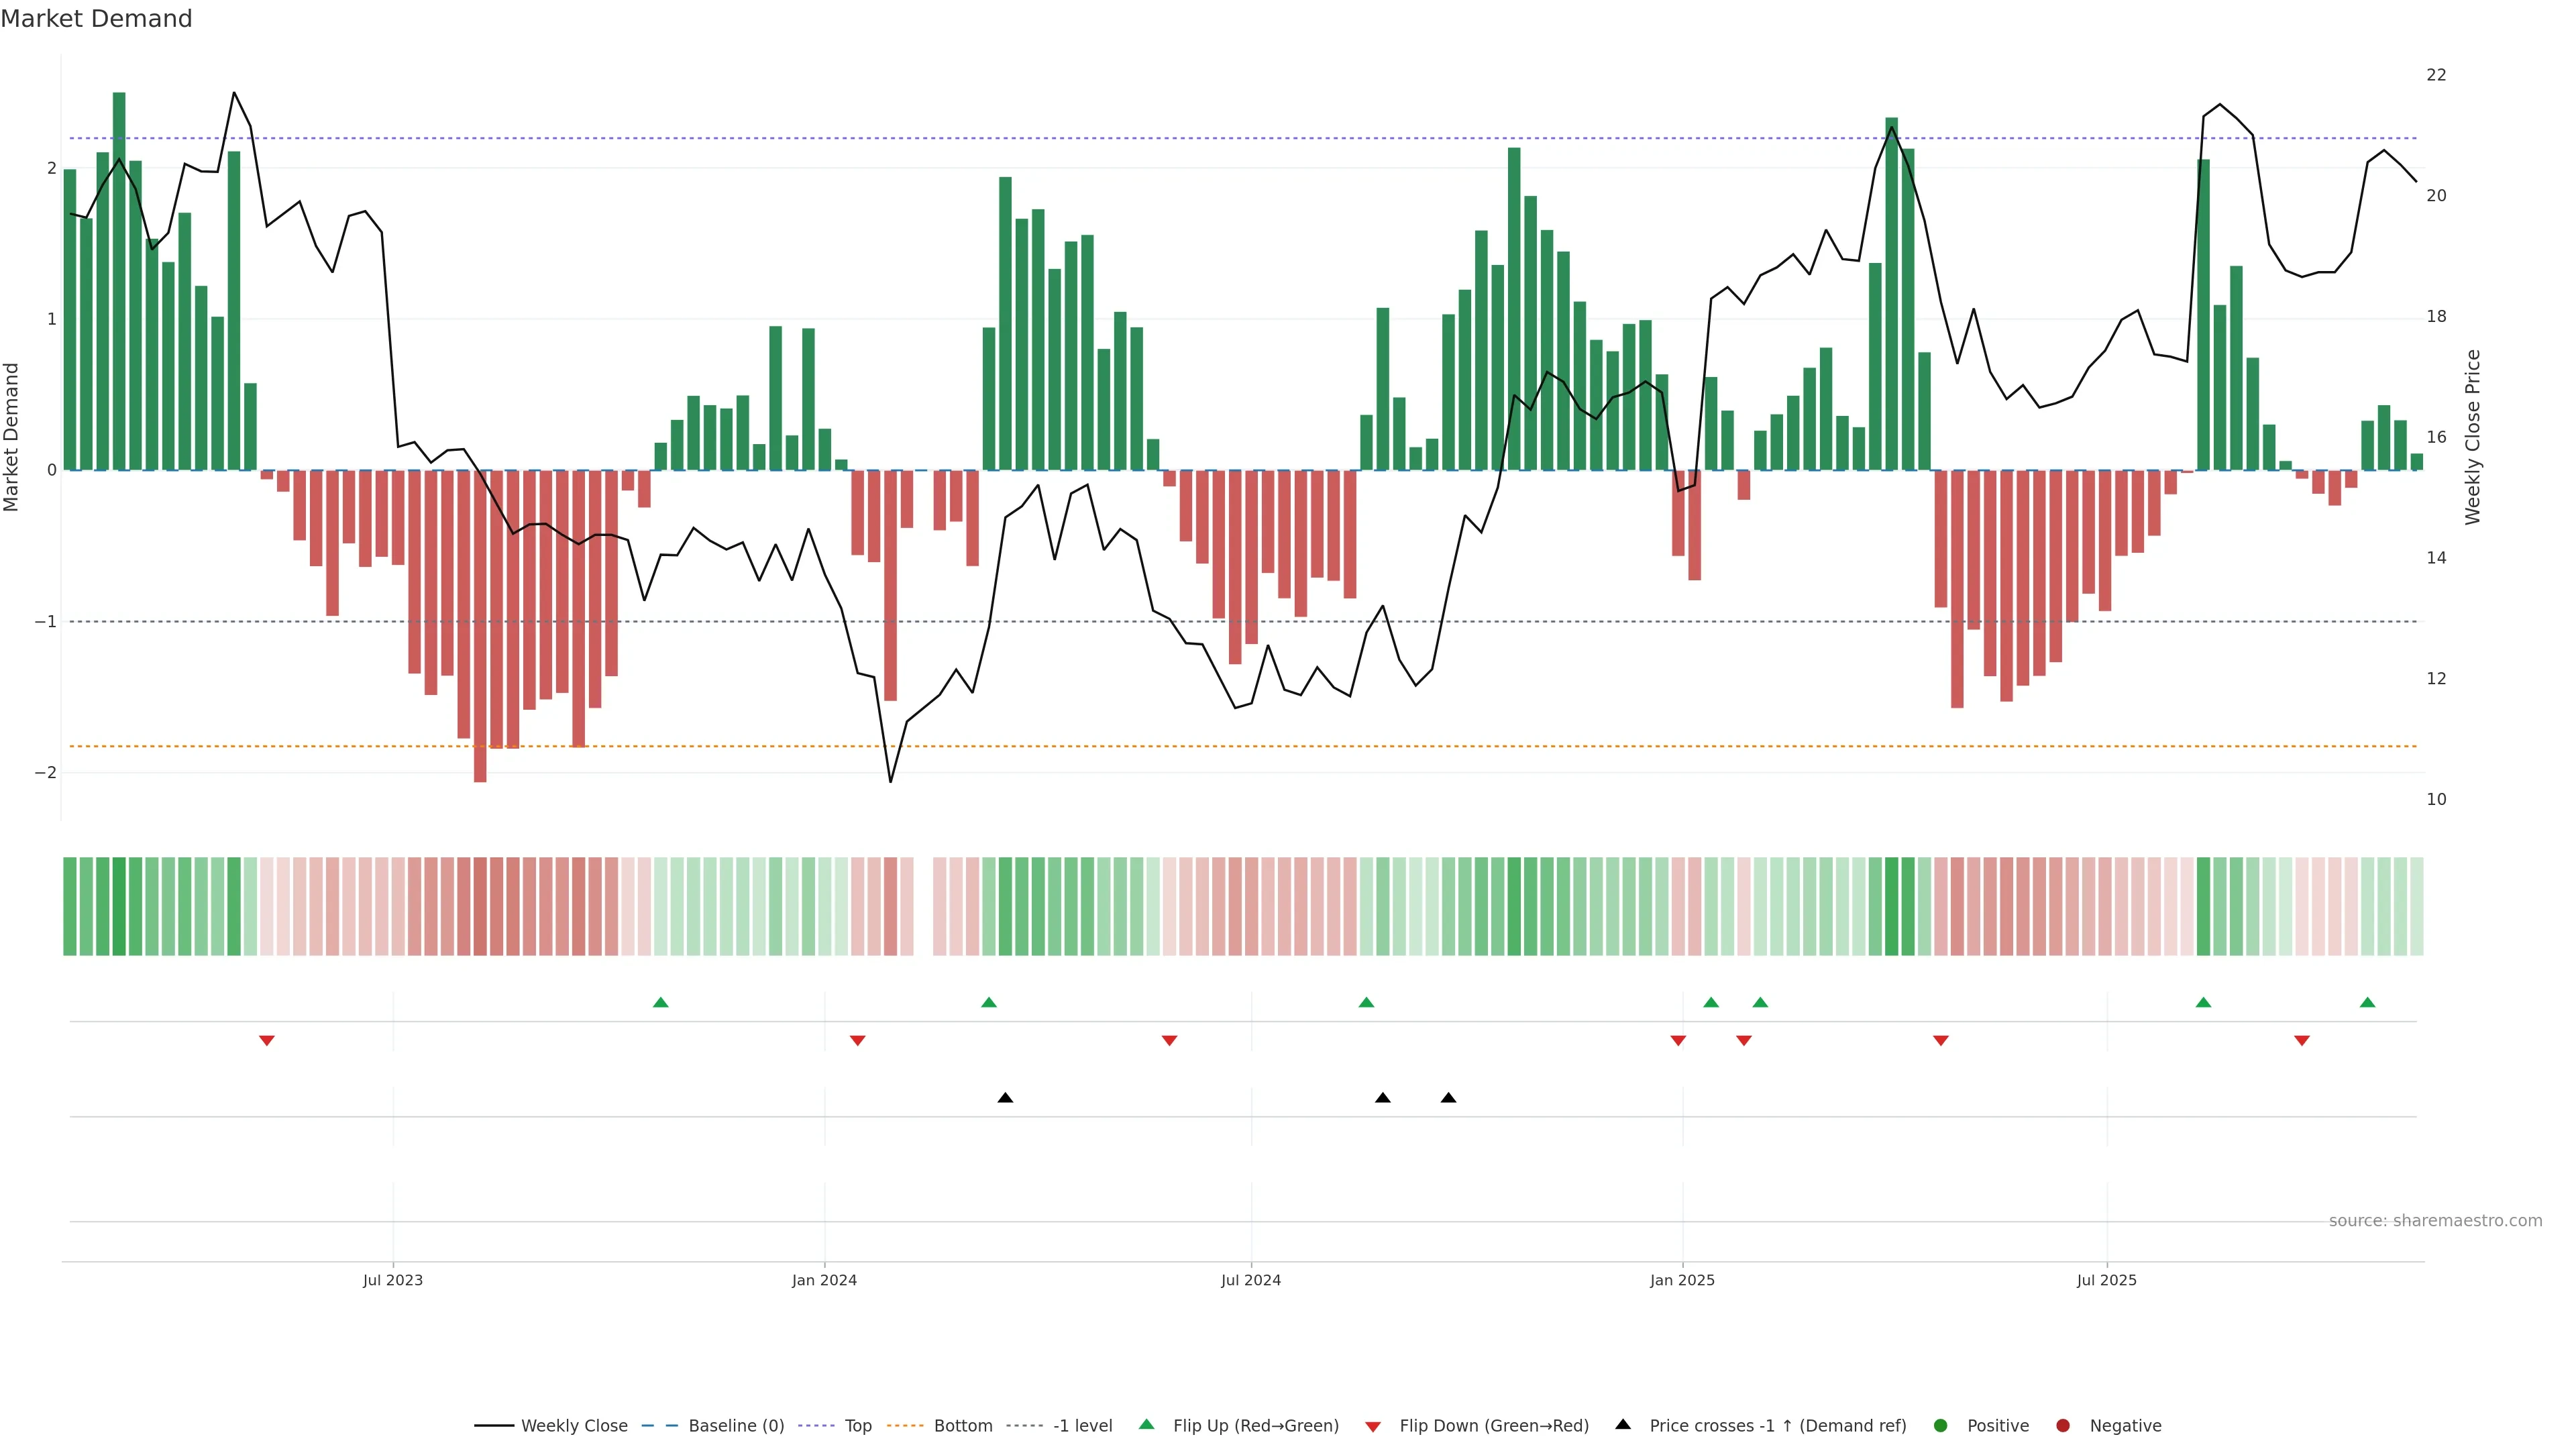Click the leftmost black price-cross marker
Screen dimensions: 2576x1449
click(1005, 1098)
